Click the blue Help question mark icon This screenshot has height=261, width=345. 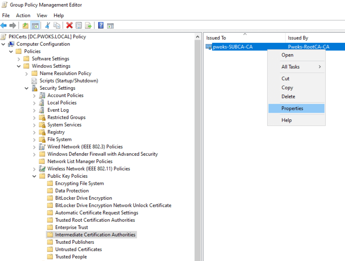(x=101, y=26)
